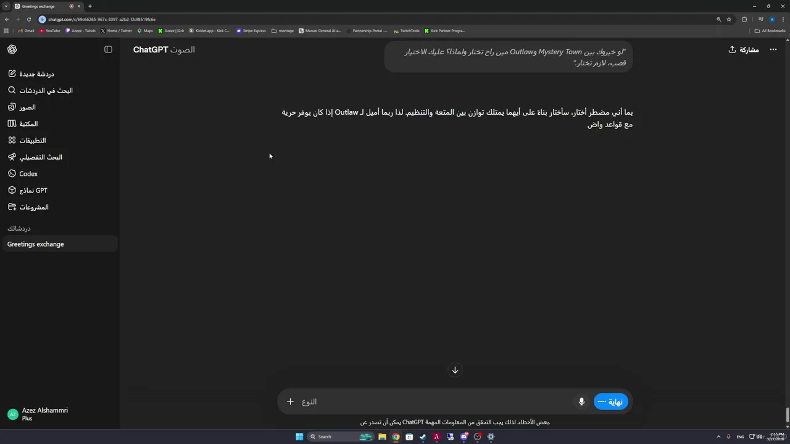Open the Chrome three-dot menu
The width and height of the screenshot is (790, 444).
click(x=783, y=19)
